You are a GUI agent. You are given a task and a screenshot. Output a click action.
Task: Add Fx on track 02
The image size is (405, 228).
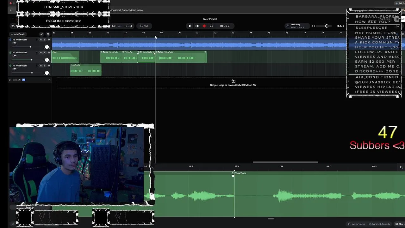point(14,56)
